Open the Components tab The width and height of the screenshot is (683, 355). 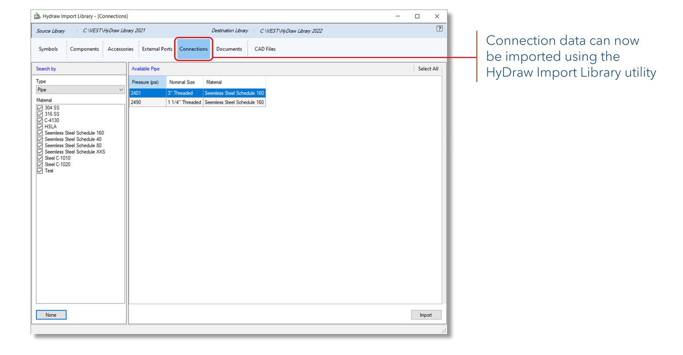tap(84, 49)
